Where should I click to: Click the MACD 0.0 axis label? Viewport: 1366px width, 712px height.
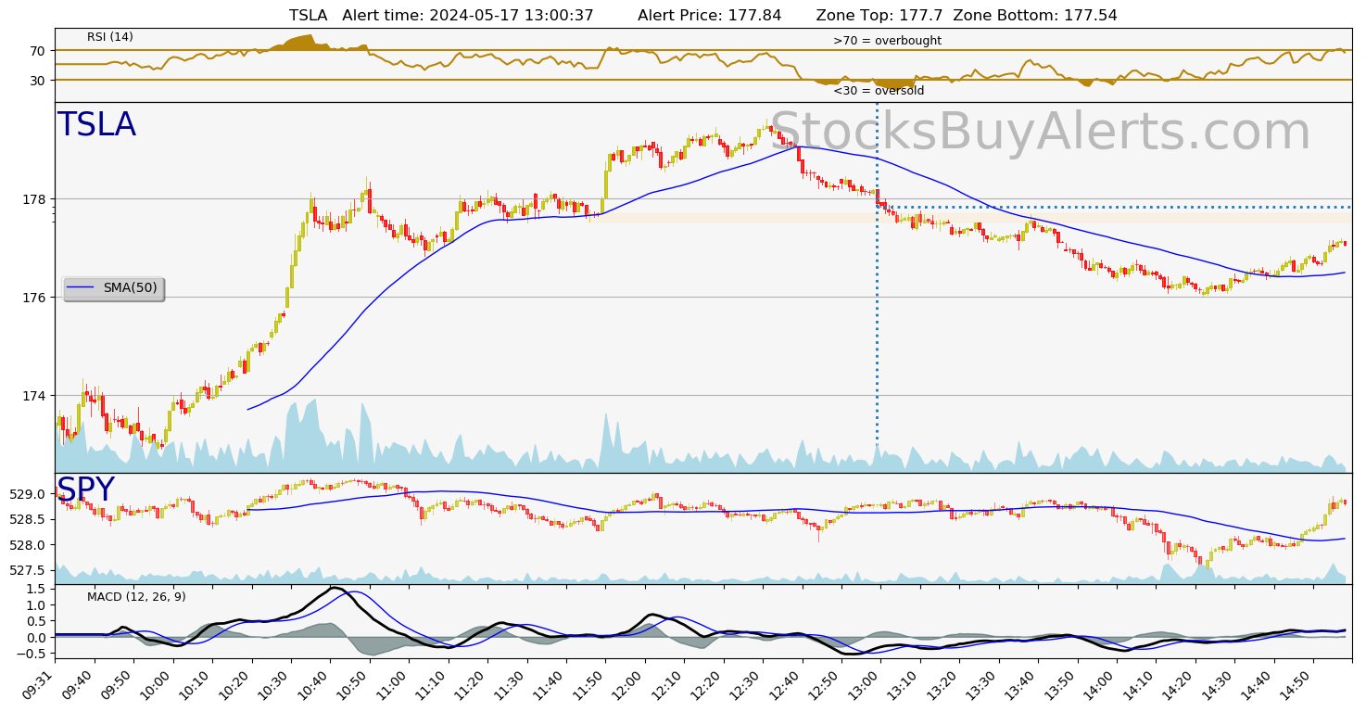click(x=36, y=638)
